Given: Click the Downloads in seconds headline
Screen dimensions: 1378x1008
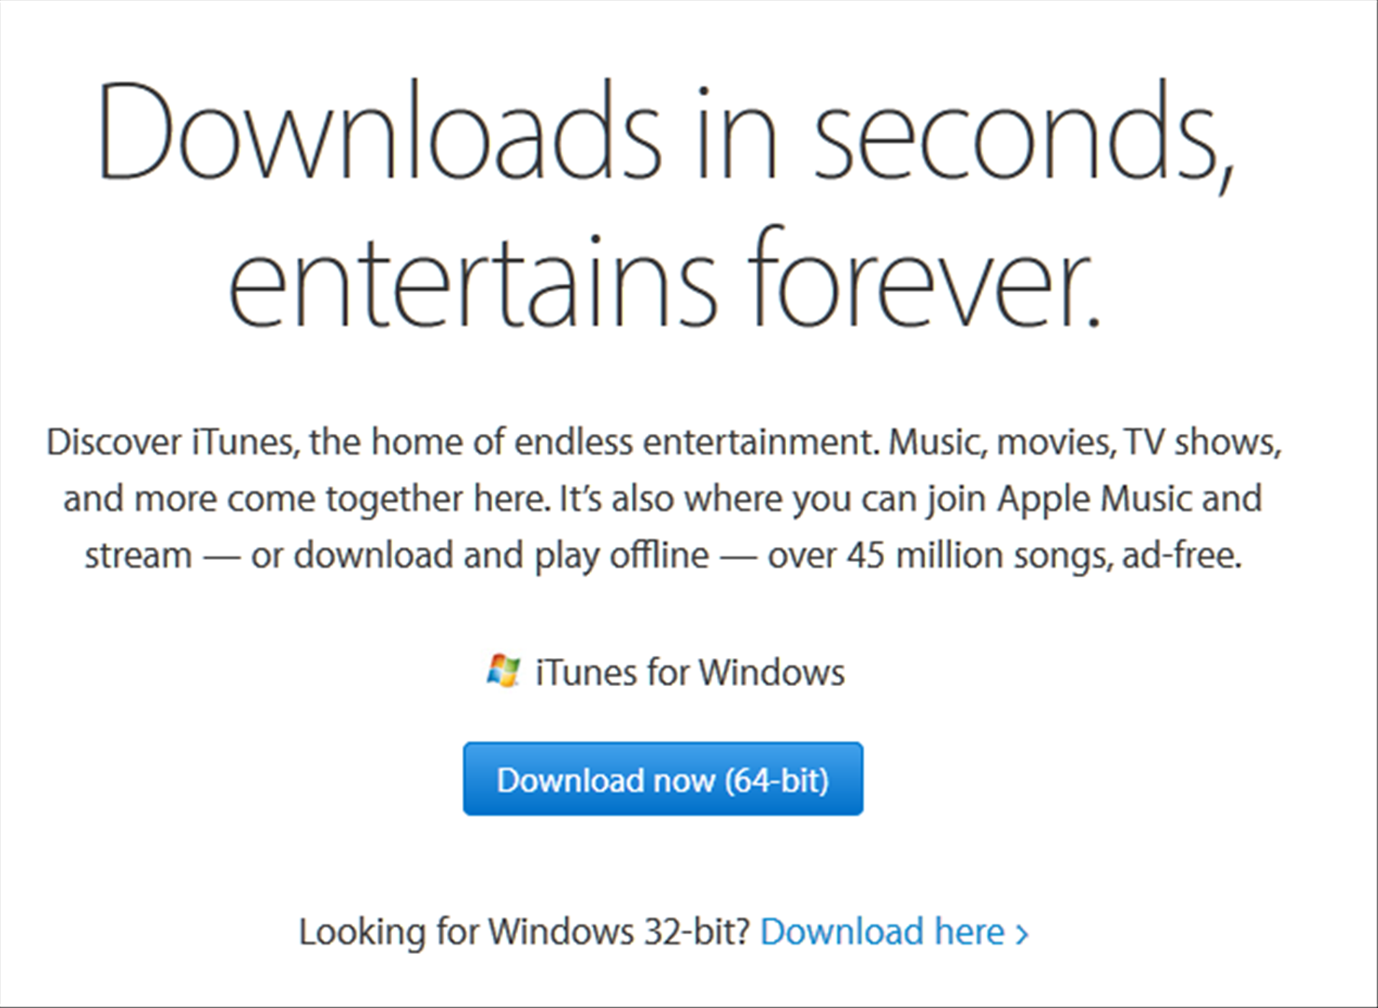Looking at the screenshot, I should click(x=667, y=133).
